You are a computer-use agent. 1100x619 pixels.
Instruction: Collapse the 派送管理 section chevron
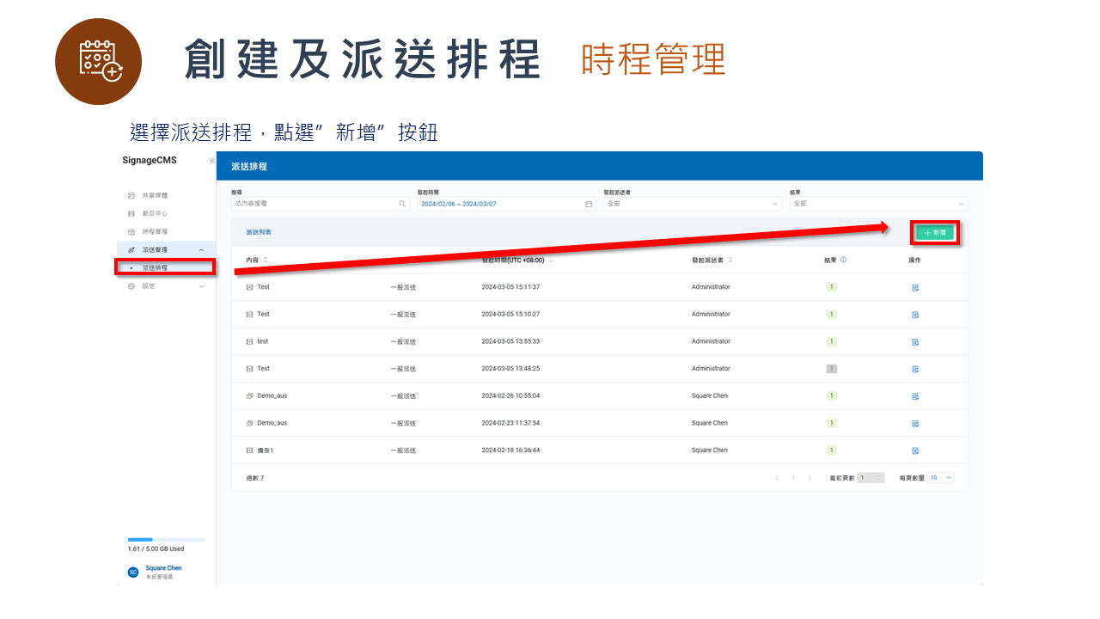[202, 249]
